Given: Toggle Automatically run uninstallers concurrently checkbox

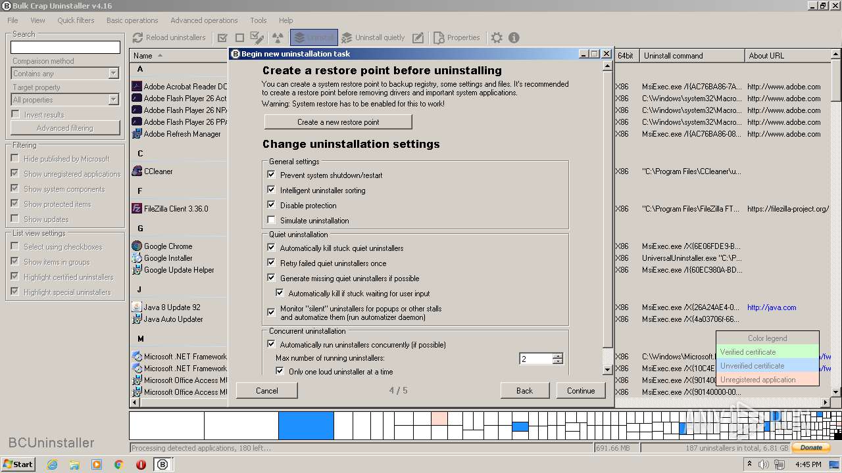Looking at the screenshot, I should [271, 344].
